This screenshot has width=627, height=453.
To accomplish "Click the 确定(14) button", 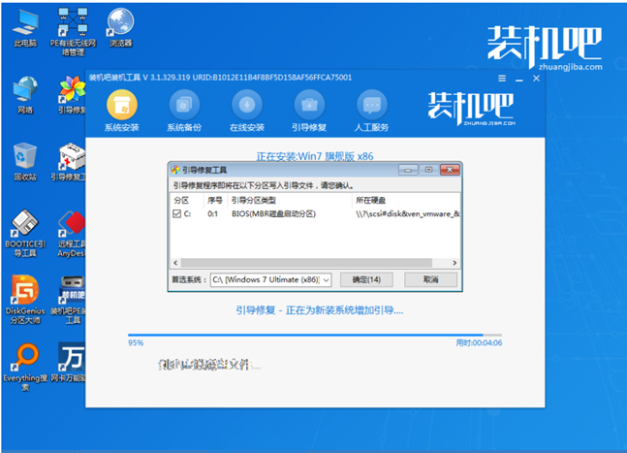I will [366, 279].
